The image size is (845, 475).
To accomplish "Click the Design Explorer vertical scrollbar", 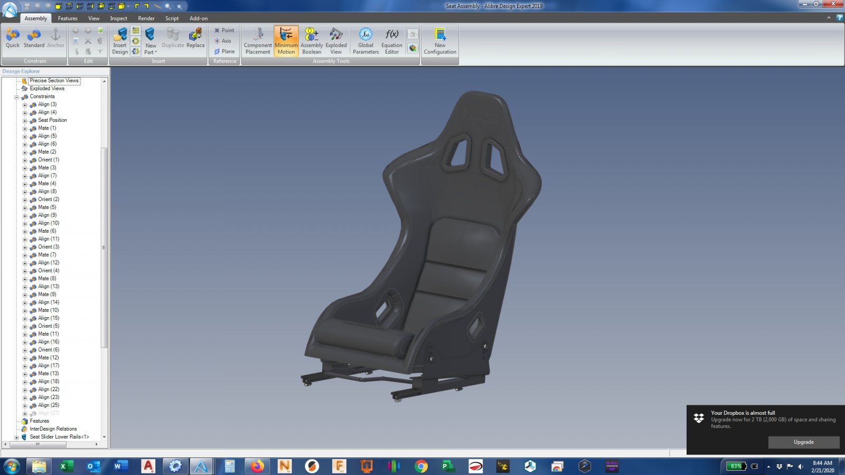I will 104,248.
